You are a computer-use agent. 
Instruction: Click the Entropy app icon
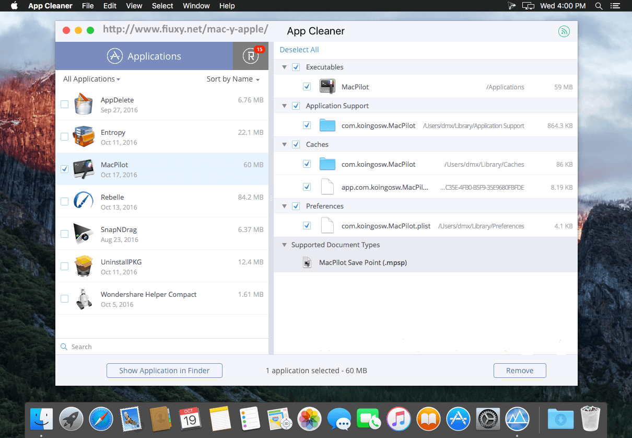pos(84,136)
